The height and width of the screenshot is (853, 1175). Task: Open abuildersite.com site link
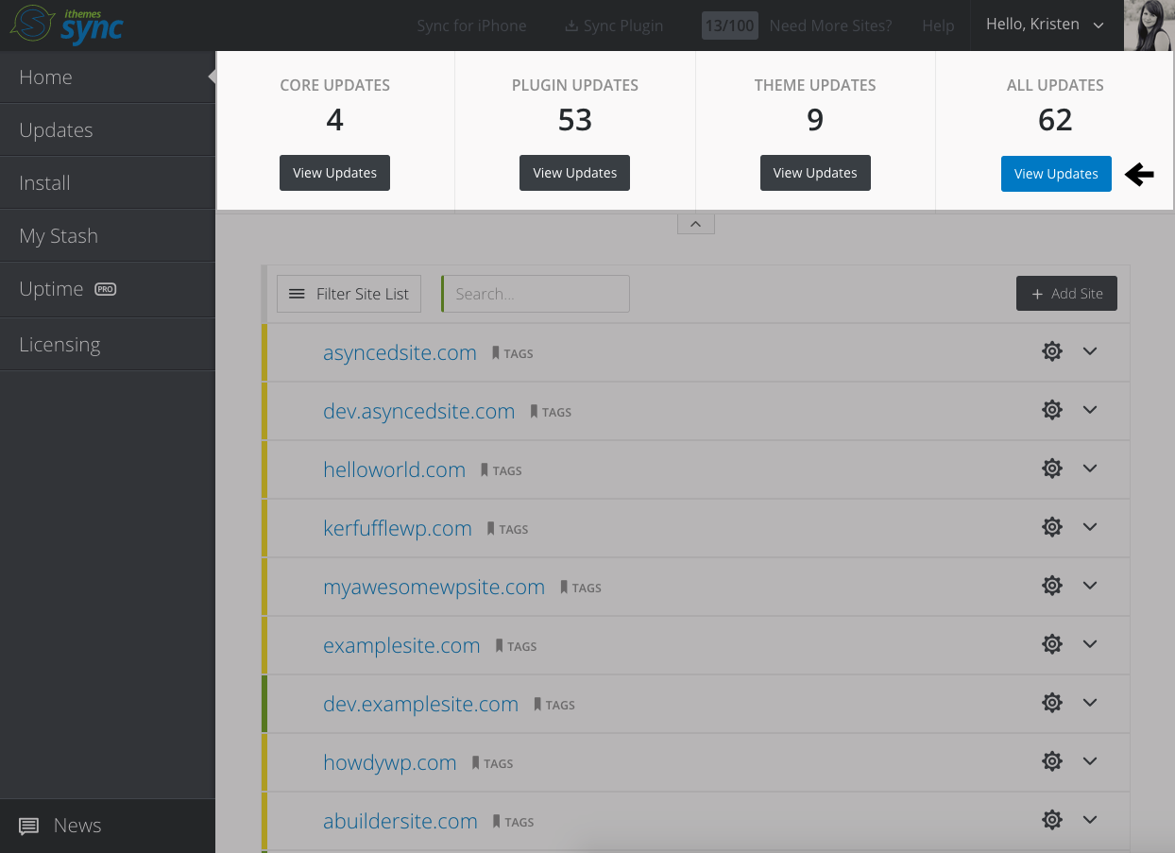[400, 822]
